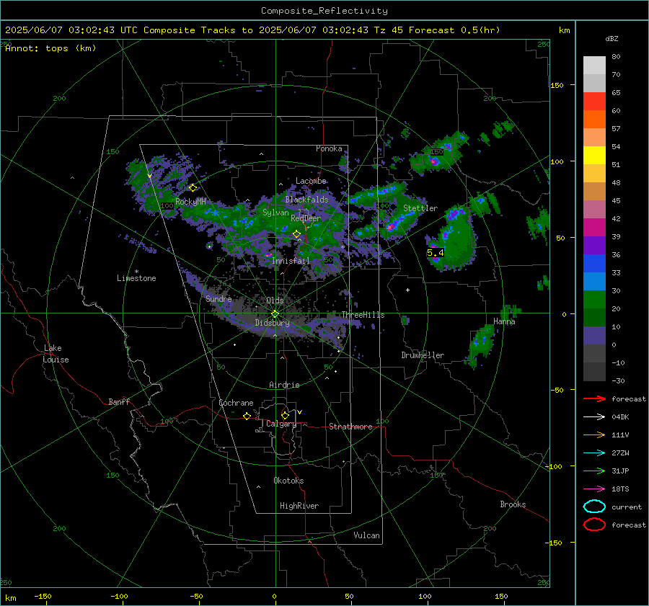
Task: Select the yellow 51–54 dBZ color swatch
Action: click(594, 156)
